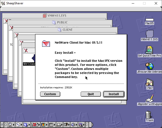
Task: Click the 'Easy Install -' heading
Action: click(65, 53)
